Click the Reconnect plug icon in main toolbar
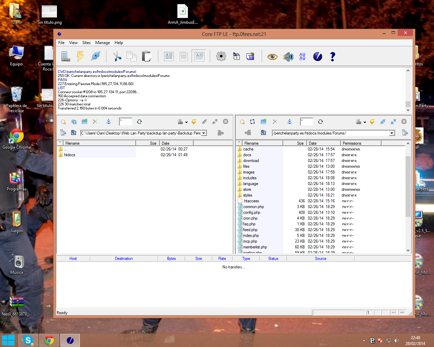The height and width of the screenshot is (347, 434). (x=96, y=56)
